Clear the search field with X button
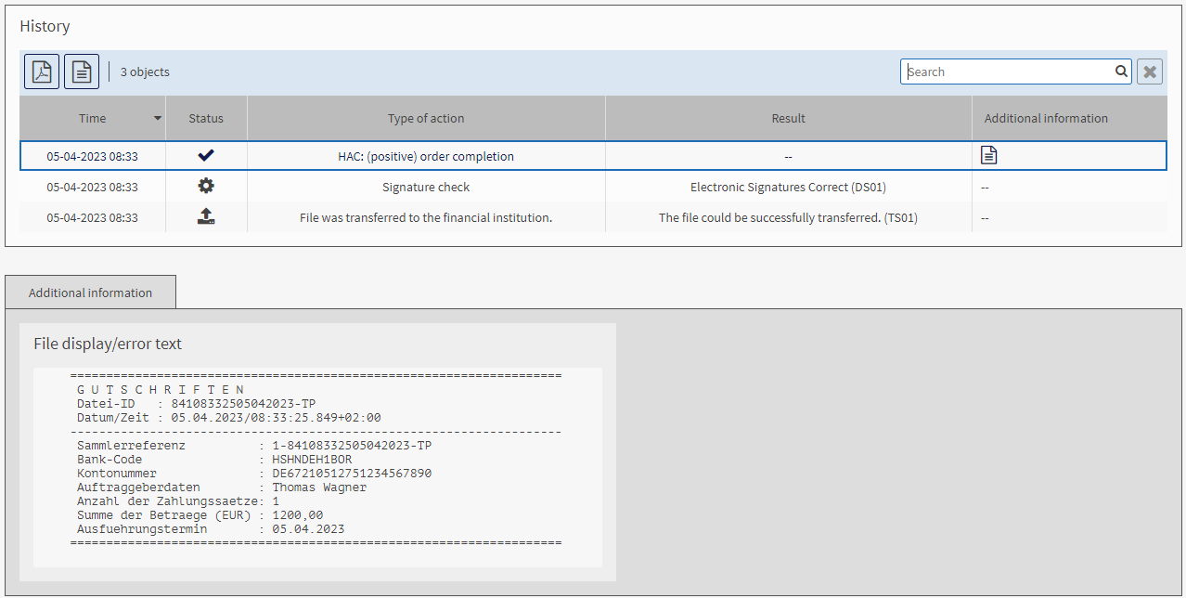 (x=1150, y=71)
